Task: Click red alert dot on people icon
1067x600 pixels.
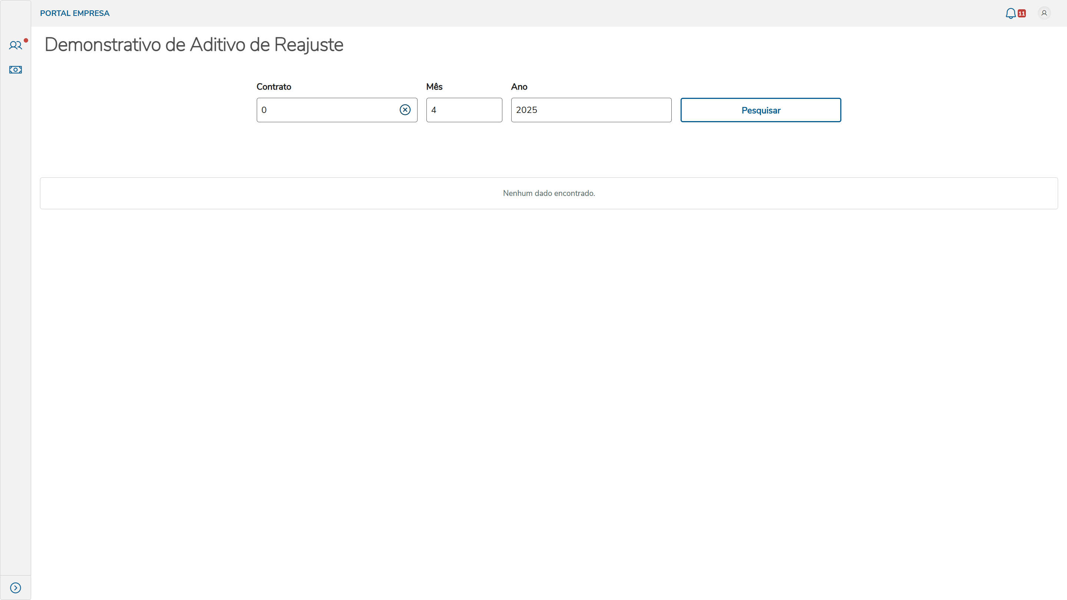Action: pyautogui.click(x=26, y=40)
